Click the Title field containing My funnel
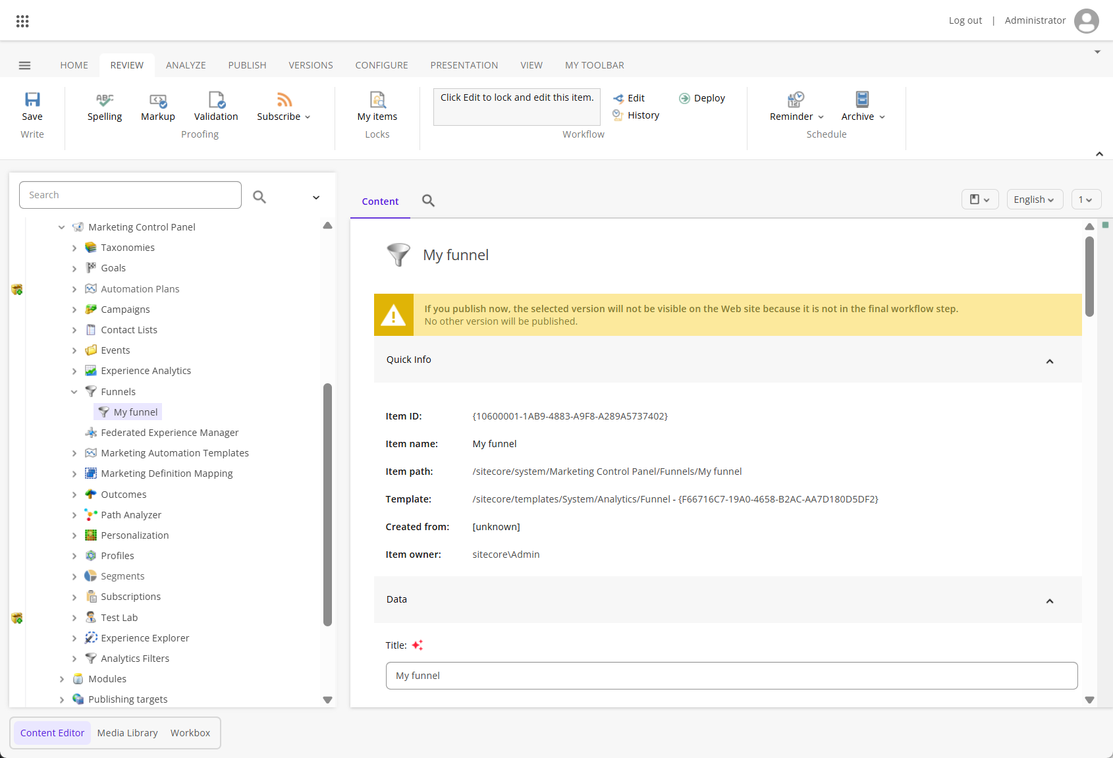Image resolution: width=1113 pixels, height=758 pixels. [732, 676]
